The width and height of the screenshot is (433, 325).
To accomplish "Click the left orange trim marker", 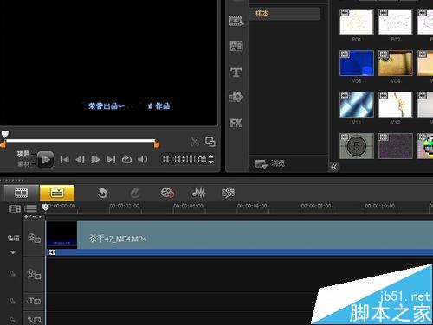I will [3, 144].
